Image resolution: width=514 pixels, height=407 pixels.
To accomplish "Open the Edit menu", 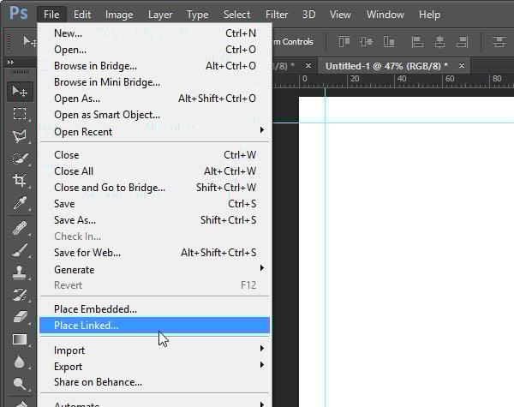I will click(x=82, y=15).
